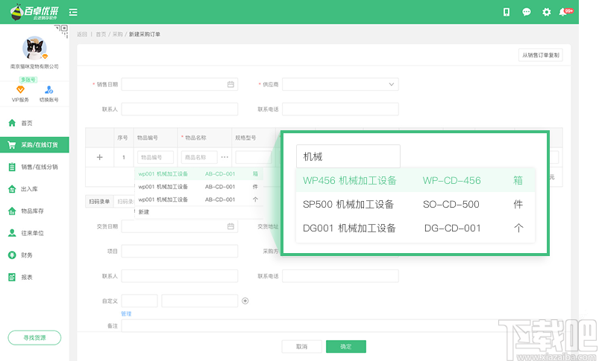Click 规格型号 input in row 1

point(254,157)
